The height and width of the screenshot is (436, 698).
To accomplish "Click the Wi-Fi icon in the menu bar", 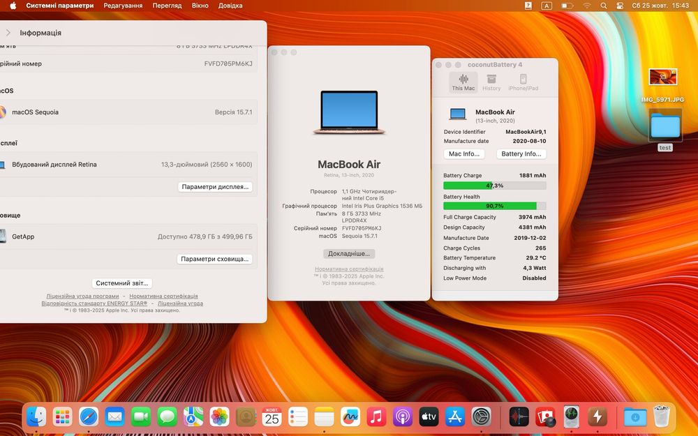I will pyautogui.click(x=587, y=6).
